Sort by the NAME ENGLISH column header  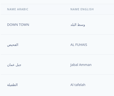pos(82,9)
